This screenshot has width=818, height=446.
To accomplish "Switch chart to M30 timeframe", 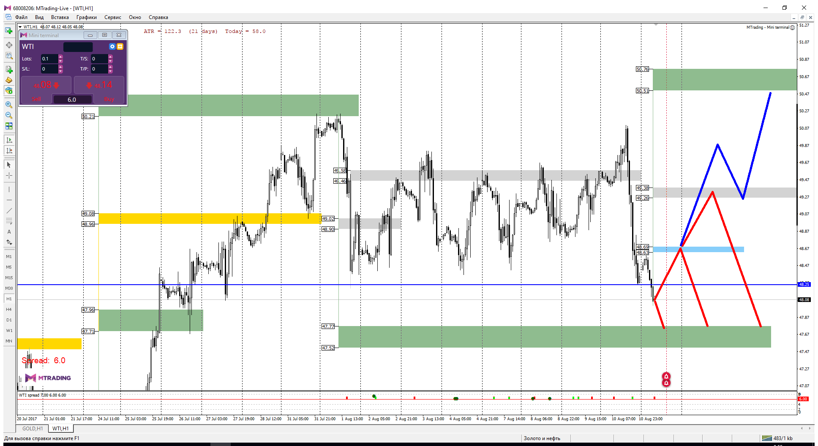I will point(9,288).
